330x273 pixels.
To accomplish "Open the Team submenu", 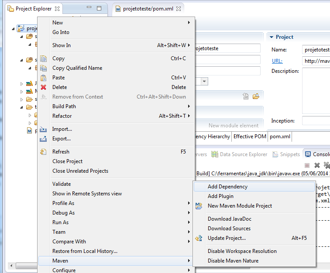I will 116,232.
